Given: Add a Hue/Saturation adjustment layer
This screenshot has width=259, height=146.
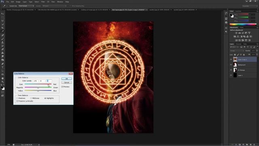Looking at the screenshot, I should point(235,36).
